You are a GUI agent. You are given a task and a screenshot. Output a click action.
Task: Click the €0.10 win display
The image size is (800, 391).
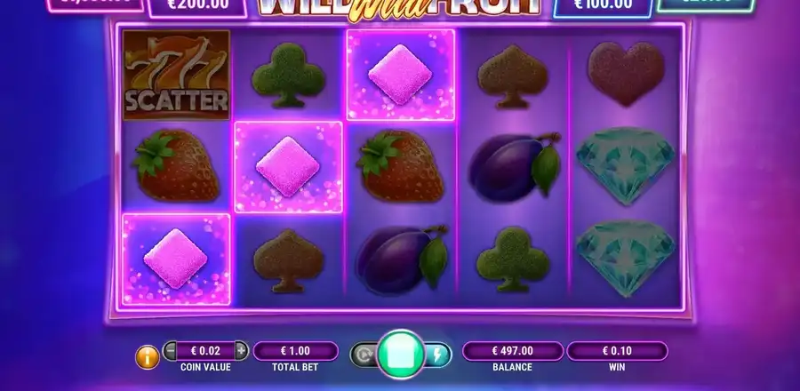tap(617, 351)
